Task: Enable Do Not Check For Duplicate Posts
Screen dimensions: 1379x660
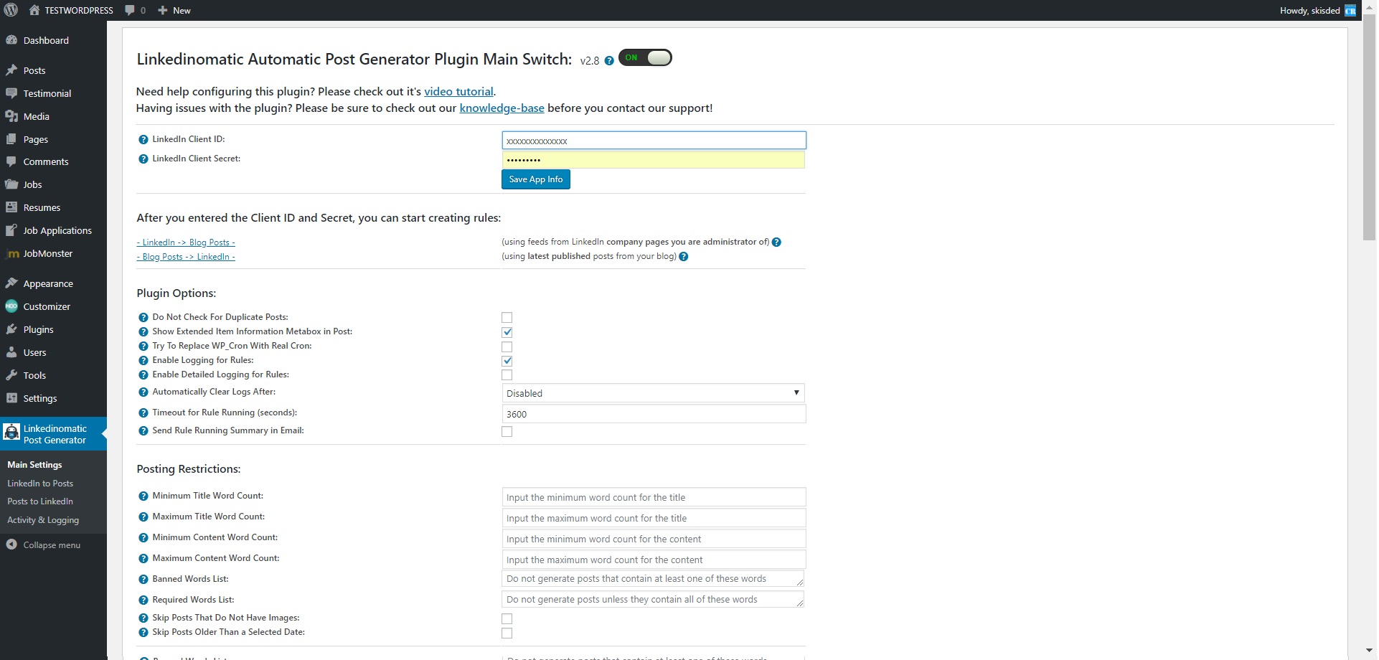Action: pos(507,318)
